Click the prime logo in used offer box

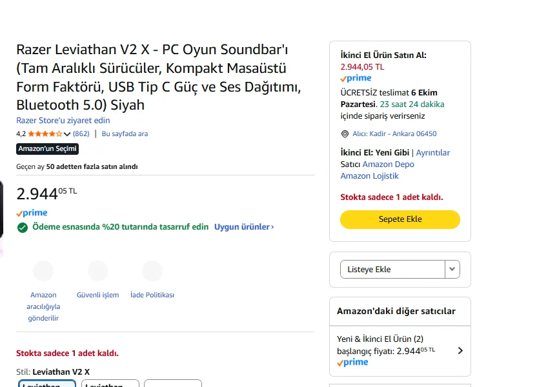pos(356,79)
